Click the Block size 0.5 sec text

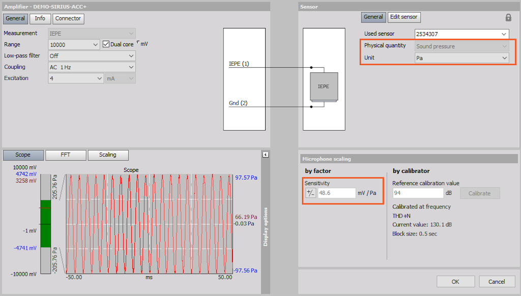(x=415, y=234)
